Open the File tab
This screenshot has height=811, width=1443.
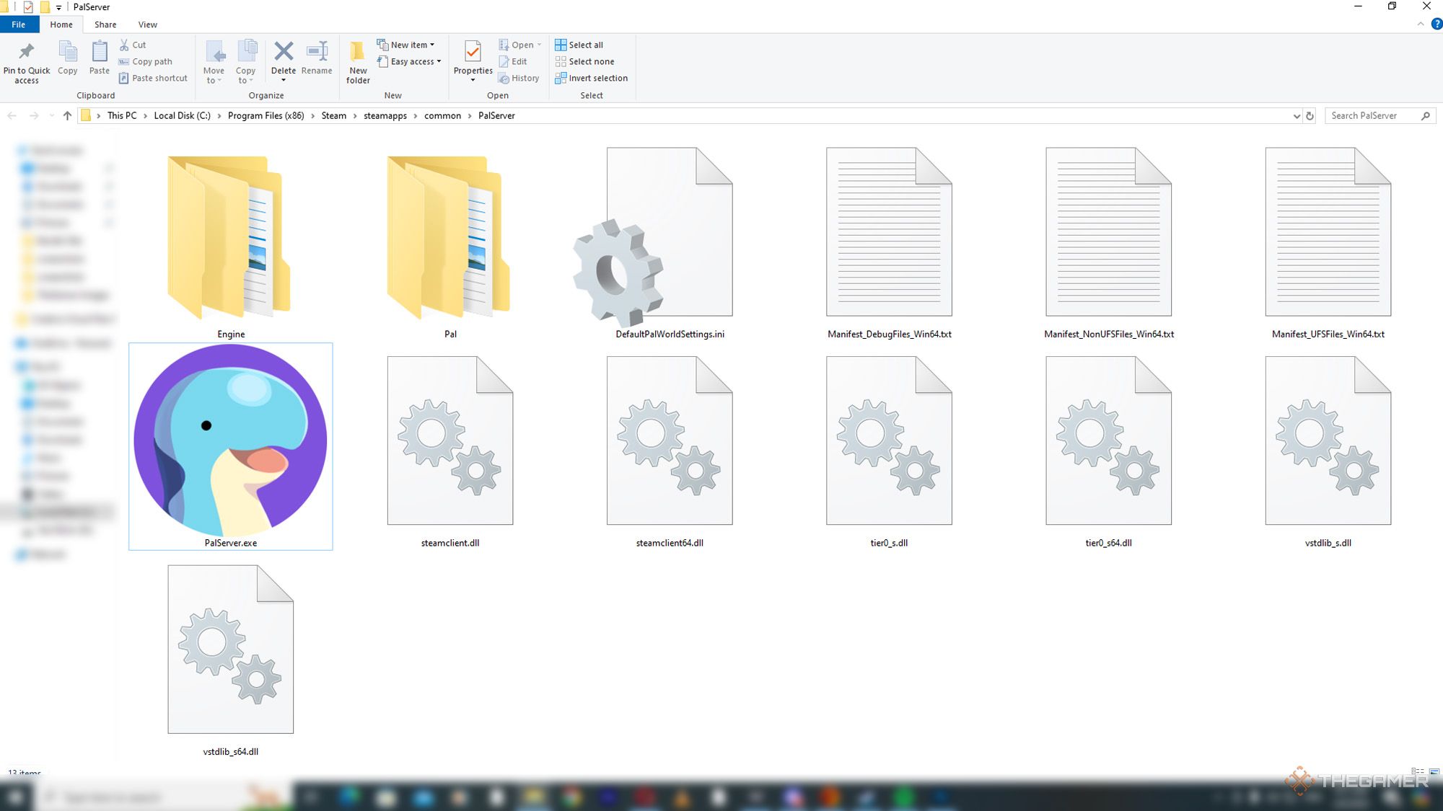click(x=19, y=25)
